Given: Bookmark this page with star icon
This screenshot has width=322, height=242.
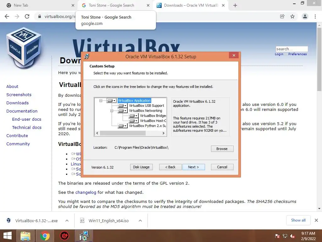Looking at the screenshot, I should pos(292,16).
